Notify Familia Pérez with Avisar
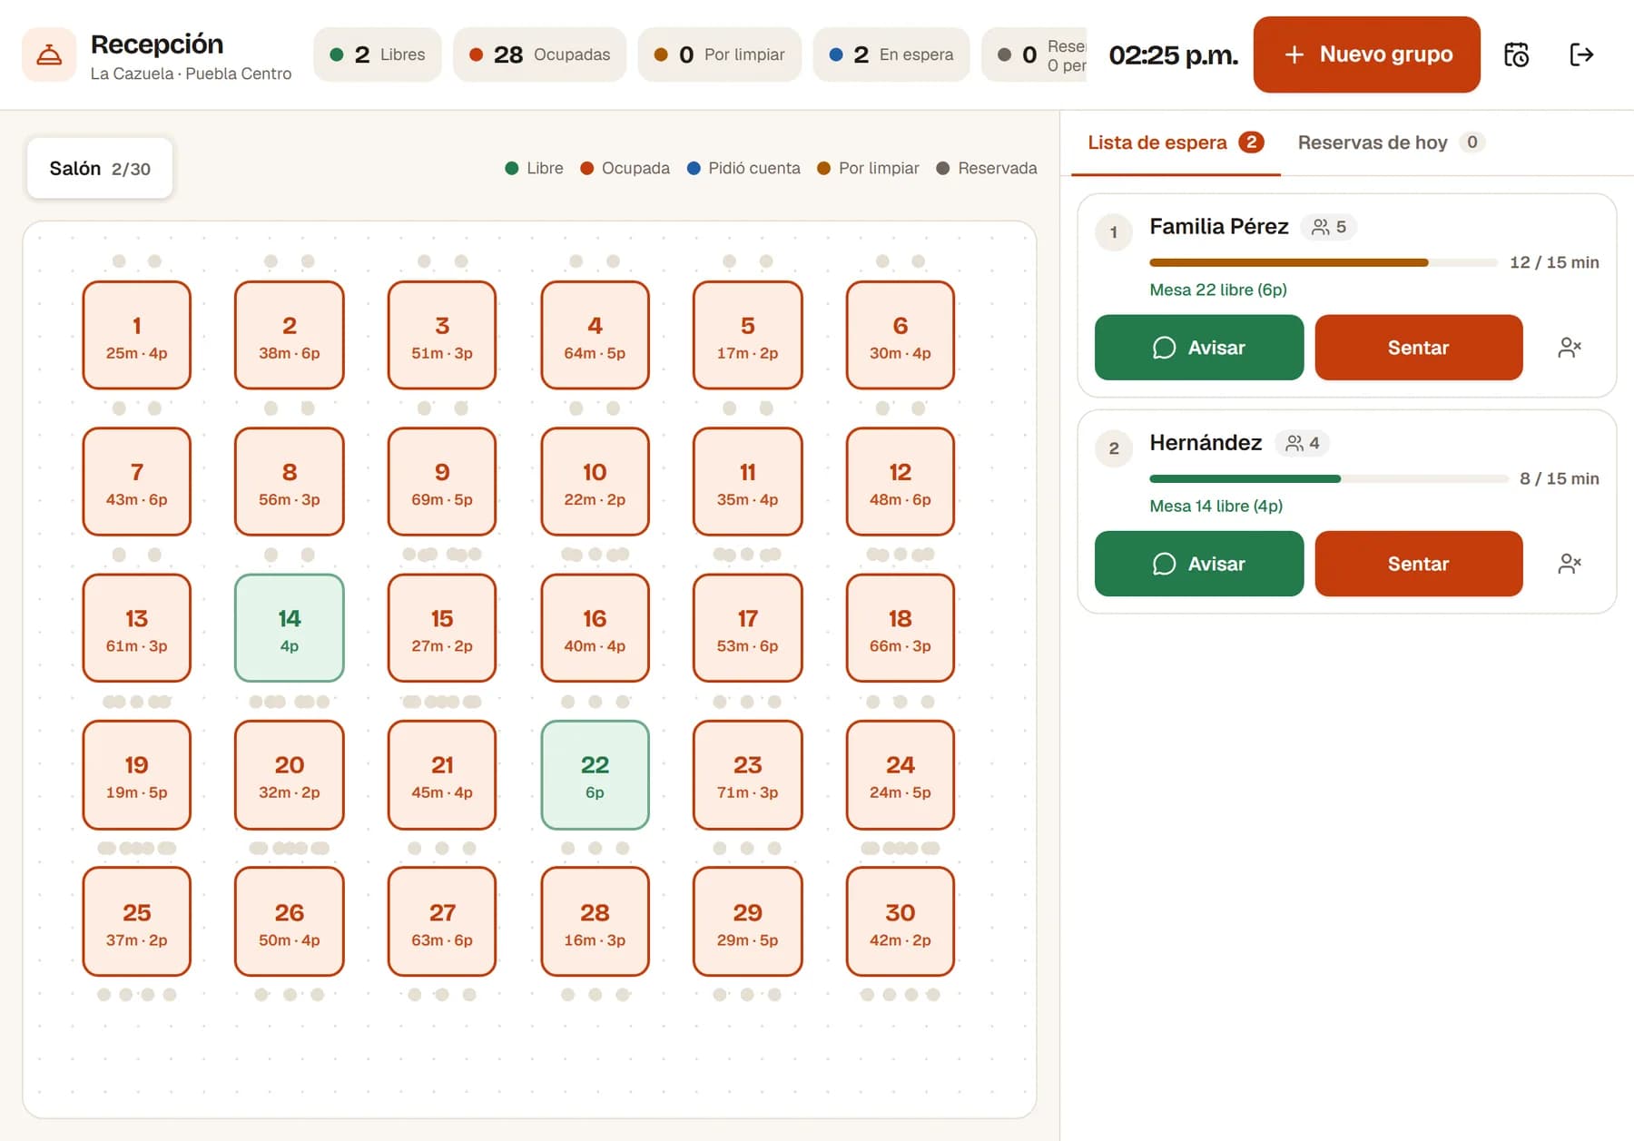The height and width of the screenshot is (1141, 1634). [x=1199, y=348]
